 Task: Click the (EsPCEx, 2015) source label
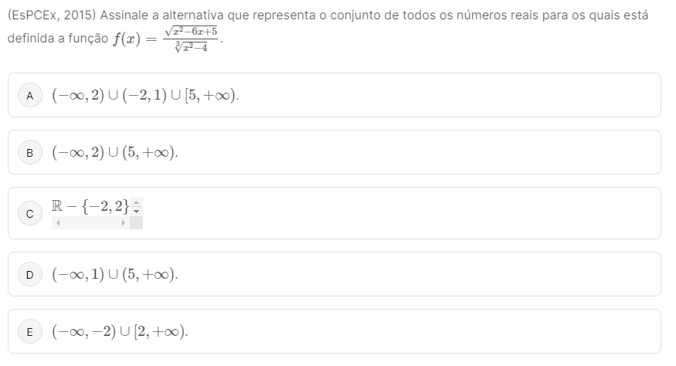click(52, 15)
